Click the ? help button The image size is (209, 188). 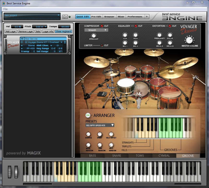tap(147, 17)
